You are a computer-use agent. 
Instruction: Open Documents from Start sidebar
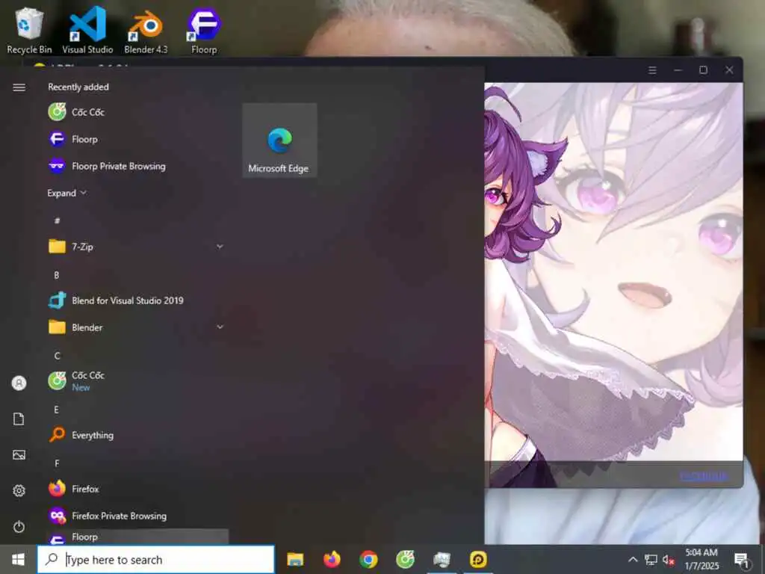19,419
